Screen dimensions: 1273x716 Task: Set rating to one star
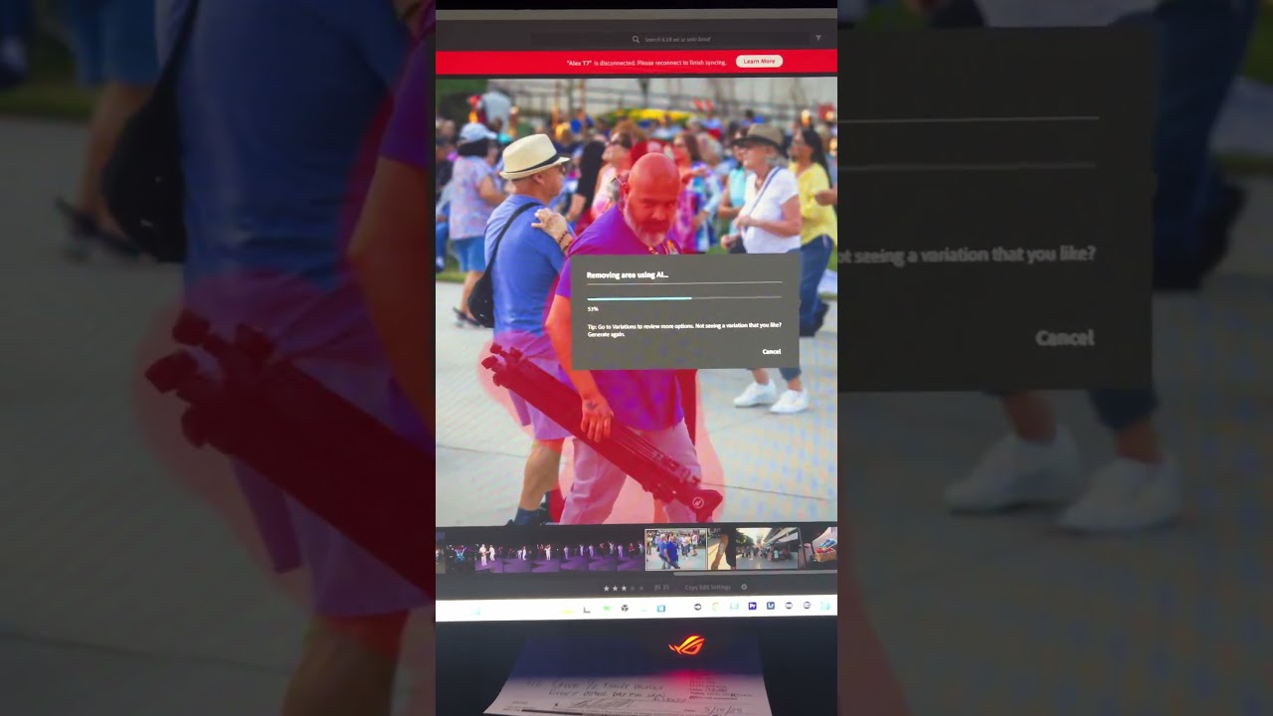pos(607,588)
